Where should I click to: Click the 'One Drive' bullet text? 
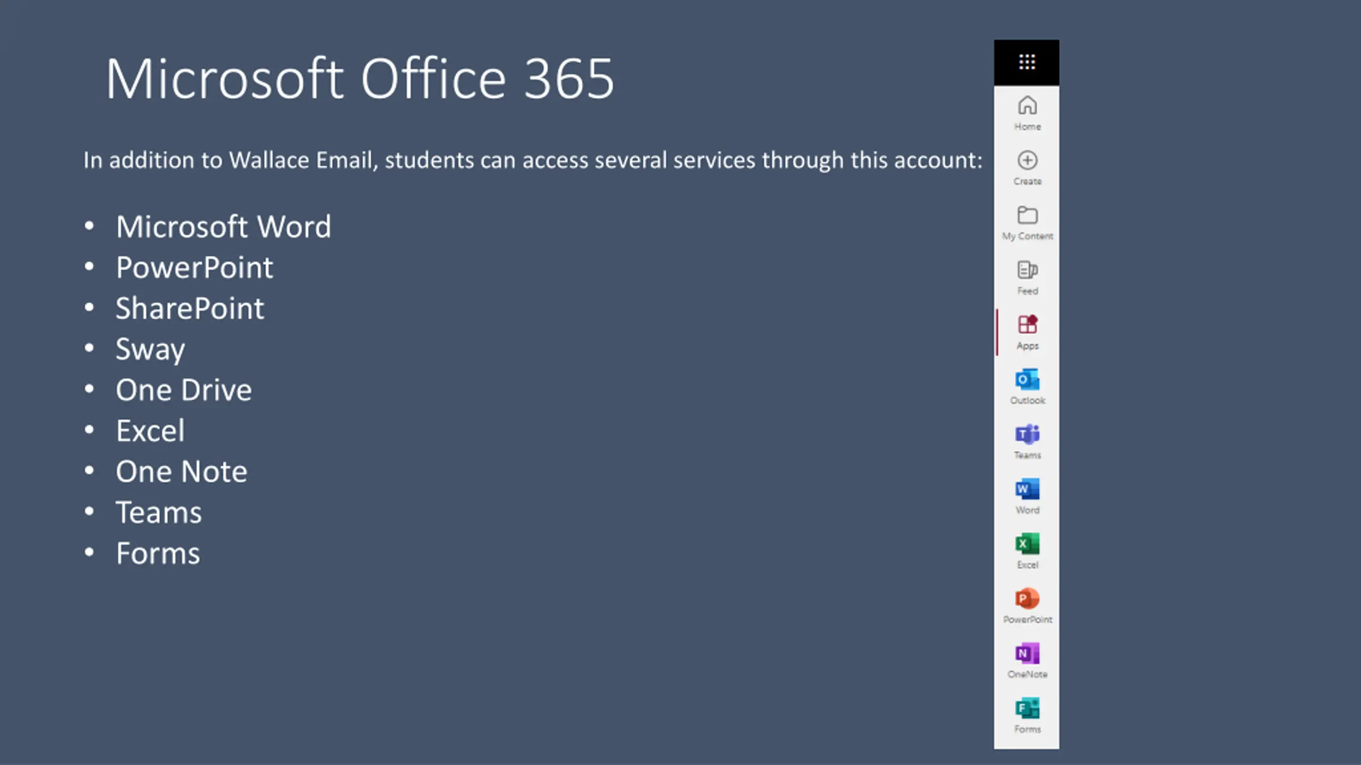[184, 390]
